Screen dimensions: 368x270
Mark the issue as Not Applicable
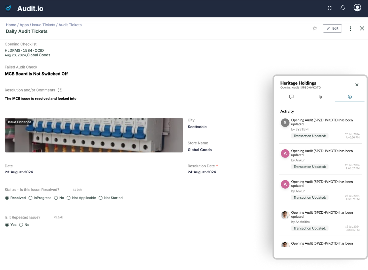point(69,198)
